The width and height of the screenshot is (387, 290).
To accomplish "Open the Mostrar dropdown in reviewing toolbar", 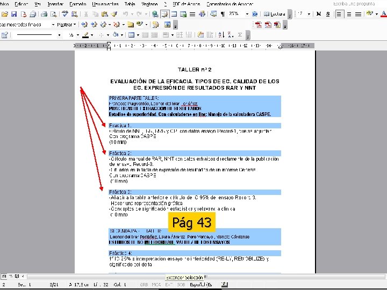I will point(67,25).
